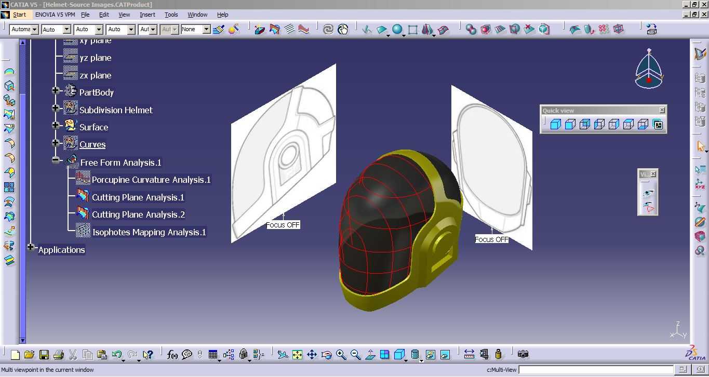Select Isophotes Mapping Analysis.1 in tree
Screen dimensions: 709x377
click(x=149, y=232)
